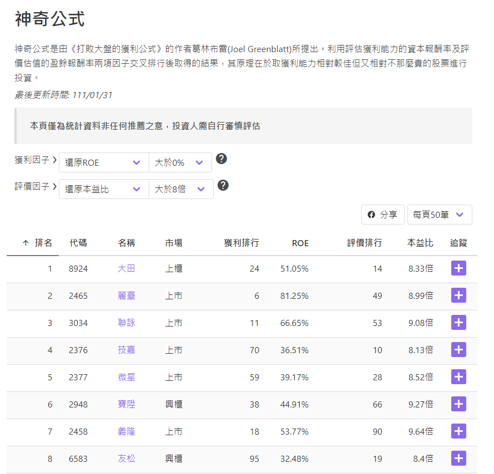The image size is (494, 474).
Task: Sort table by 獲利排行 column header
Action: point(241,243)
